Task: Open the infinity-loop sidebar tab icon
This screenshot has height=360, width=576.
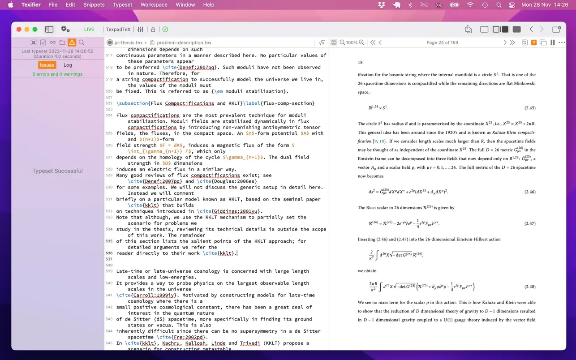Action: (x=53, y=43)
